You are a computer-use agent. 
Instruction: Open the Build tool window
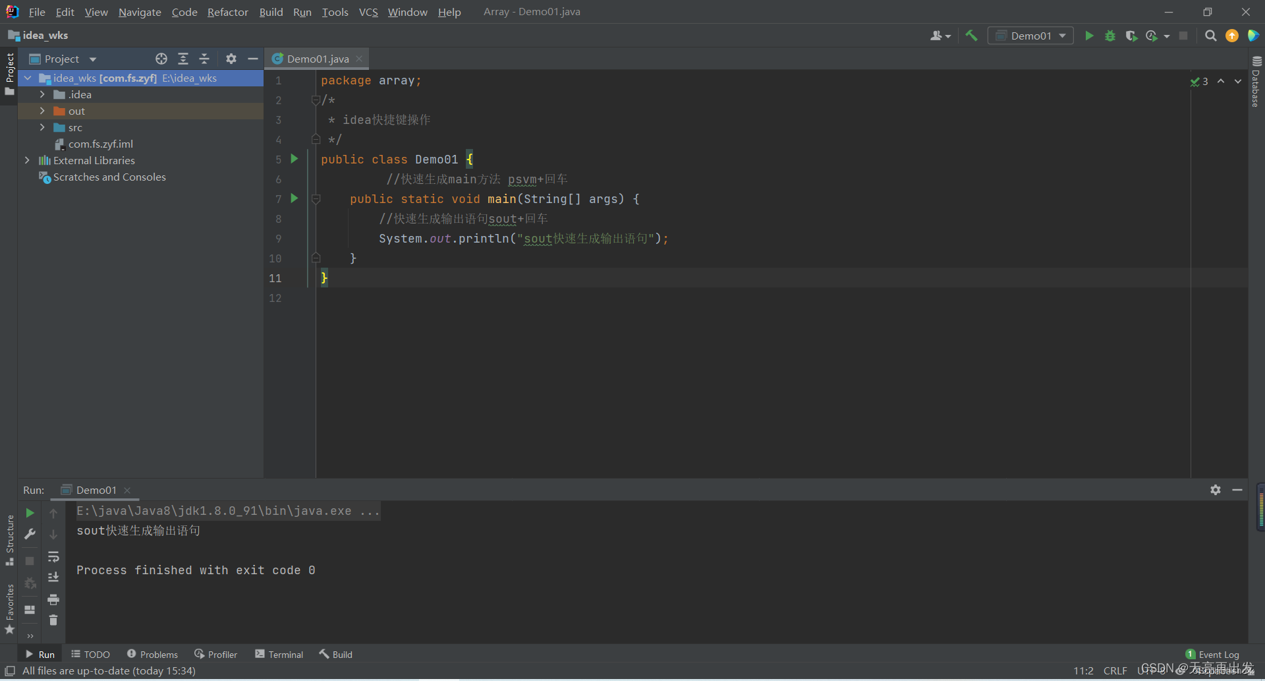(336, 654)
